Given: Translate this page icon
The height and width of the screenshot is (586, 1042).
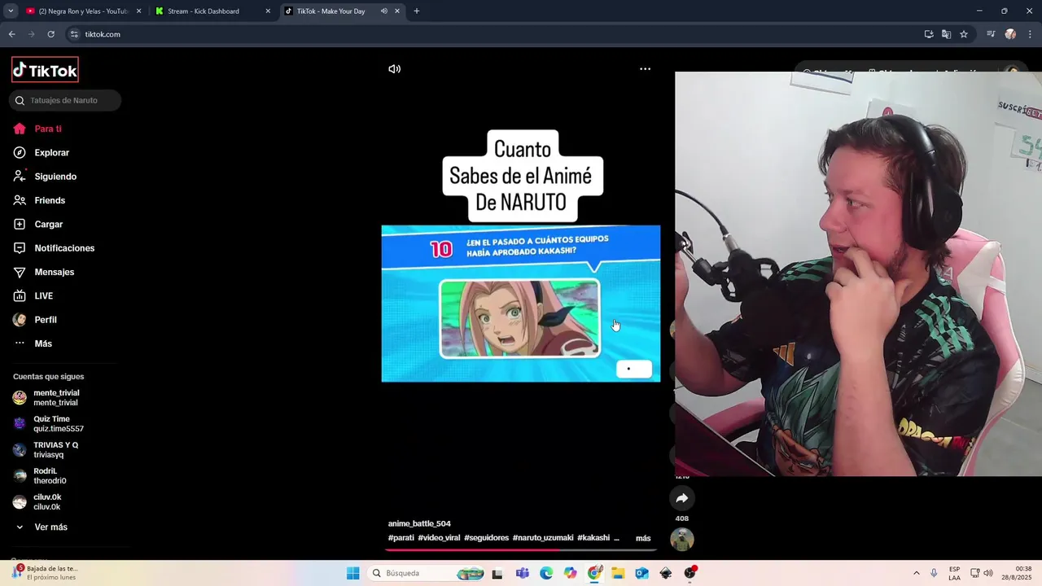Looking at the screenshot, I should point(946,34).
